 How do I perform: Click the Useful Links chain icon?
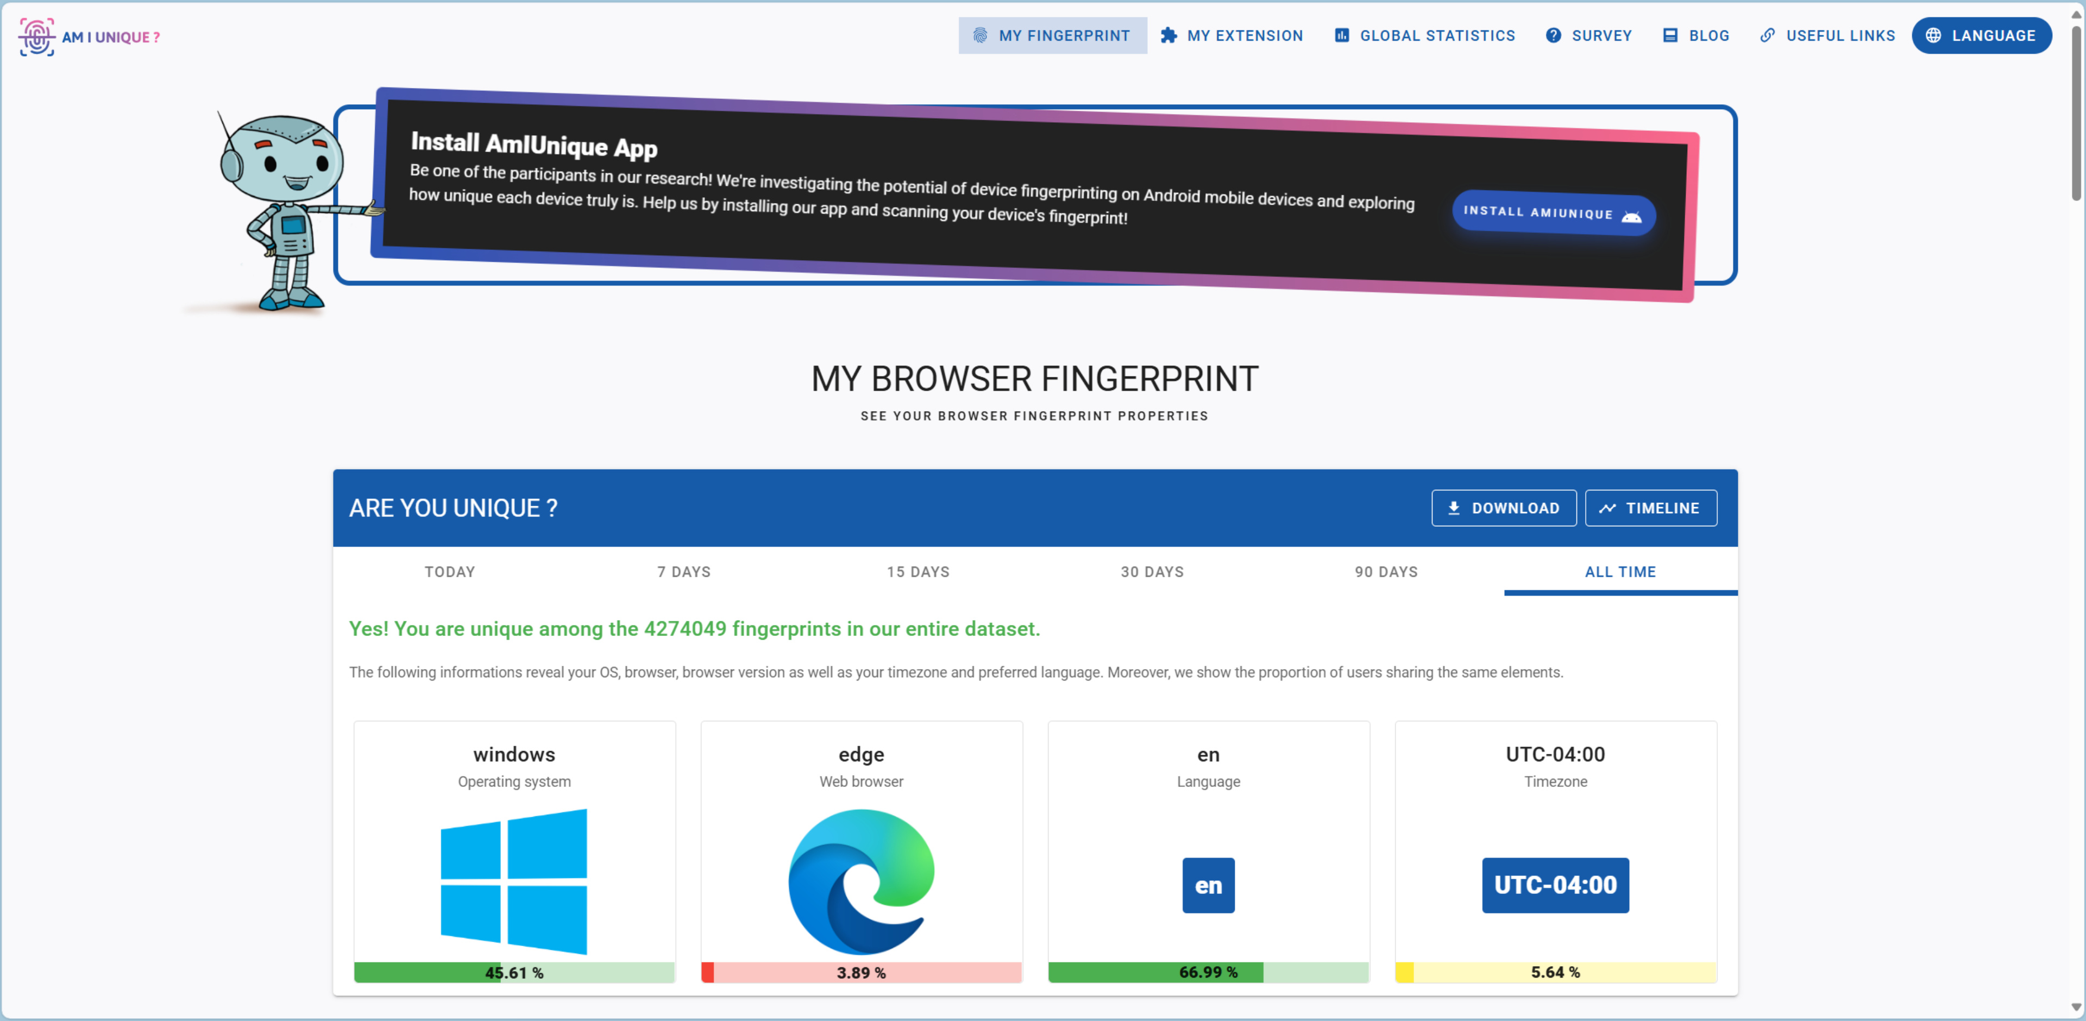(1768, 36)
